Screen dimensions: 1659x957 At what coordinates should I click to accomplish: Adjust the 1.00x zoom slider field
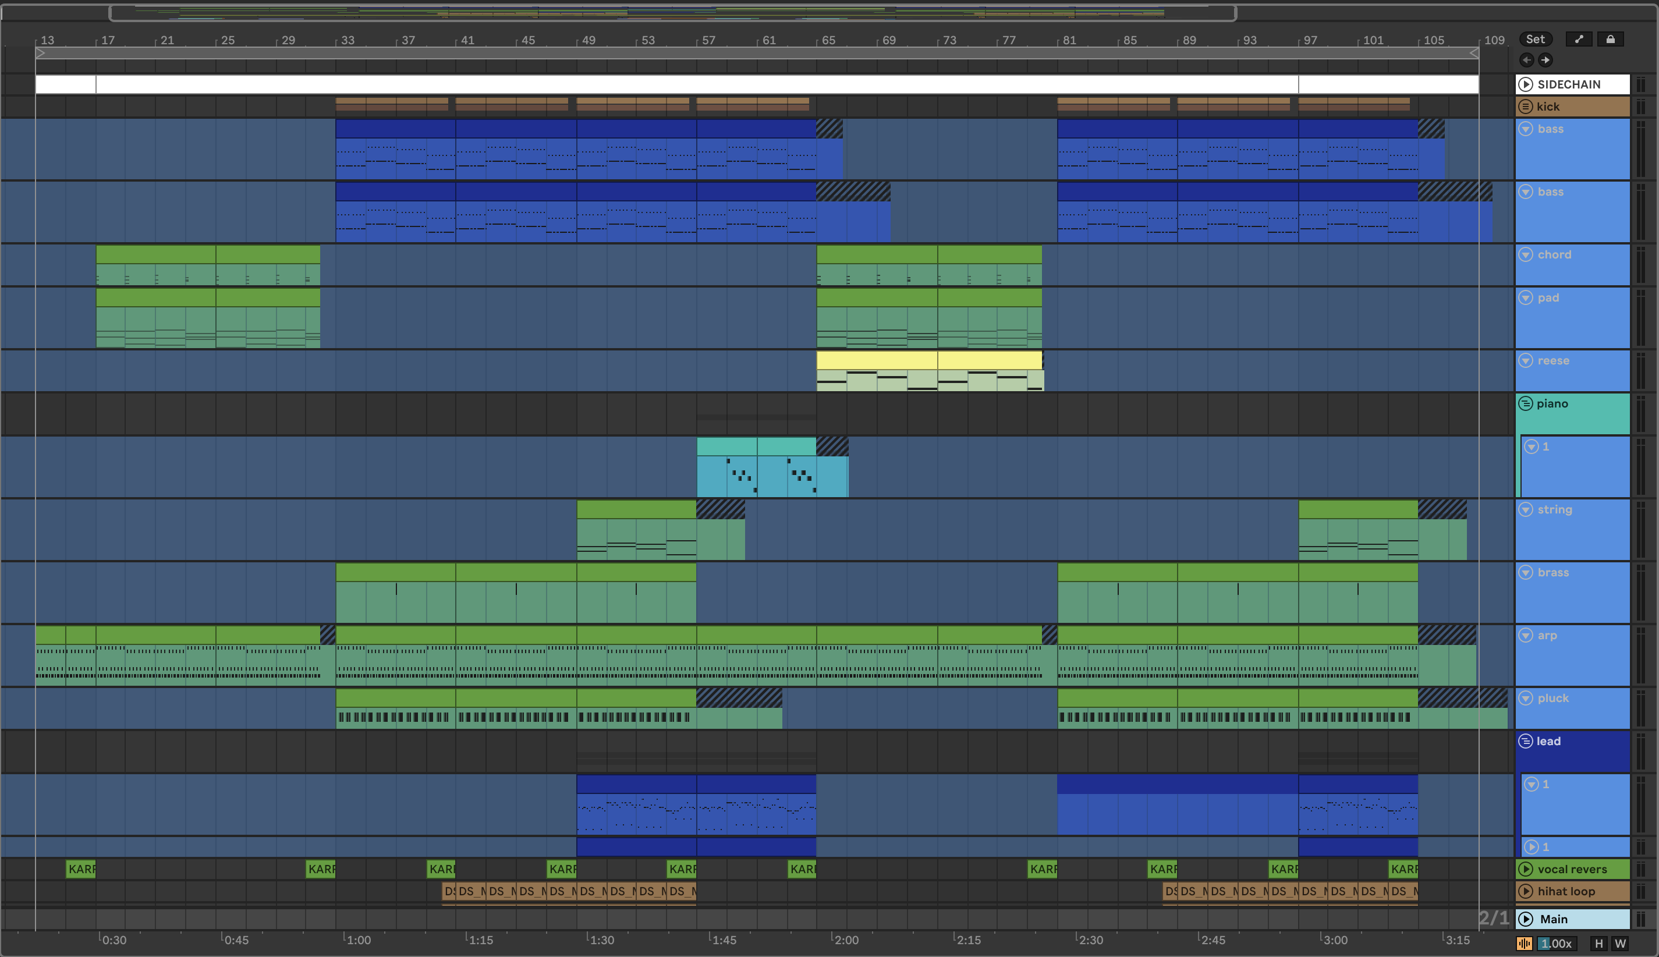pyautogui.click(x=1556, y=943)
